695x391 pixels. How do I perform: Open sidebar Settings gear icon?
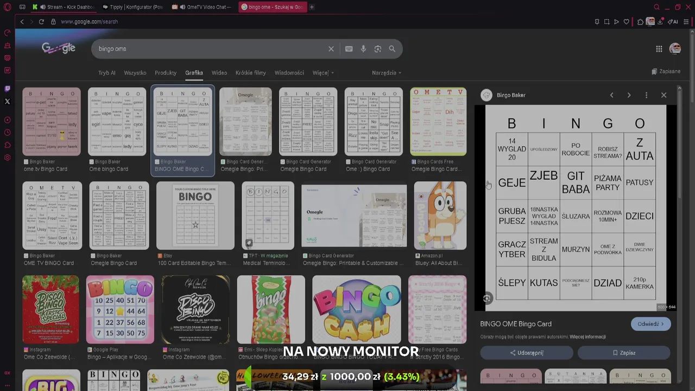(8, 157)
